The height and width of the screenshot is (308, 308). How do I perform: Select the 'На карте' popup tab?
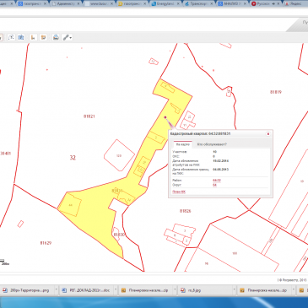183,144
